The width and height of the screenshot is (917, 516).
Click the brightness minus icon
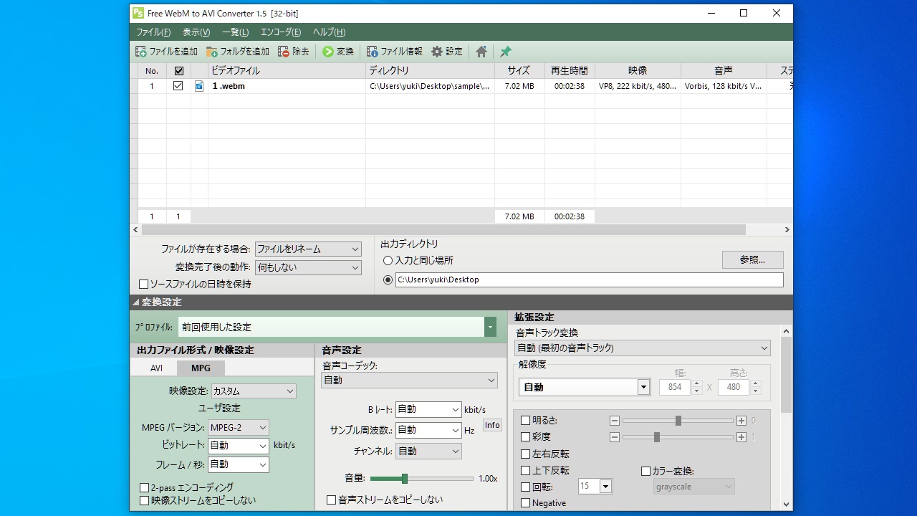click(614, 421)
